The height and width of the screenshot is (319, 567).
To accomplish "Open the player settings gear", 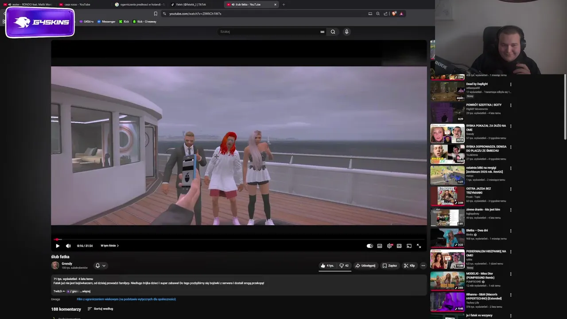I will click(389, 246).
